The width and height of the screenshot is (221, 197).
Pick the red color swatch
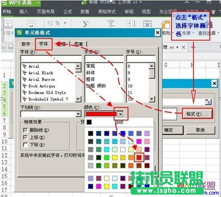coord(139,158)
